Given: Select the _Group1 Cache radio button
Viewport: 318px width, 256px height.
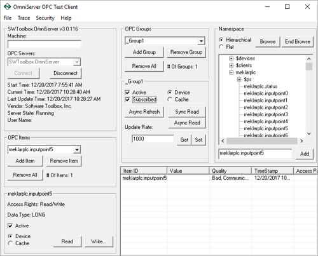Looking at the screenshot, I should point(170,100).
